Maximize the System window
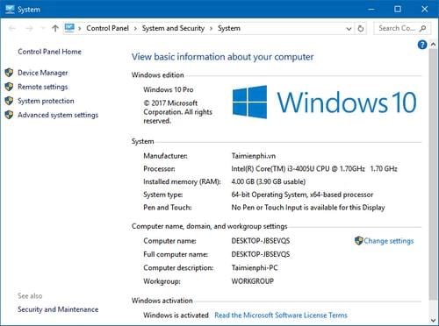The image size is (439, 326). [x=398, y=9]
